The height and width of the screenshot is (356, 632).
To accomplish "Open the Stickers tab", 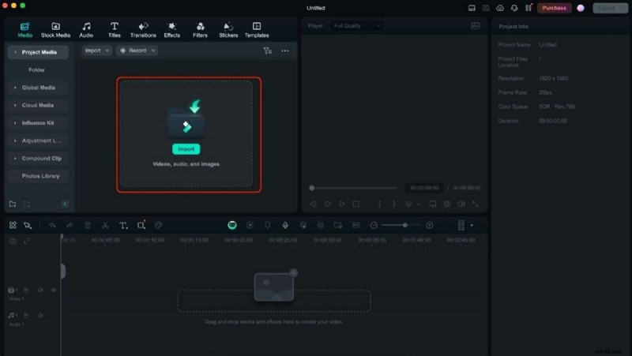I will click(x=228, y=30).
